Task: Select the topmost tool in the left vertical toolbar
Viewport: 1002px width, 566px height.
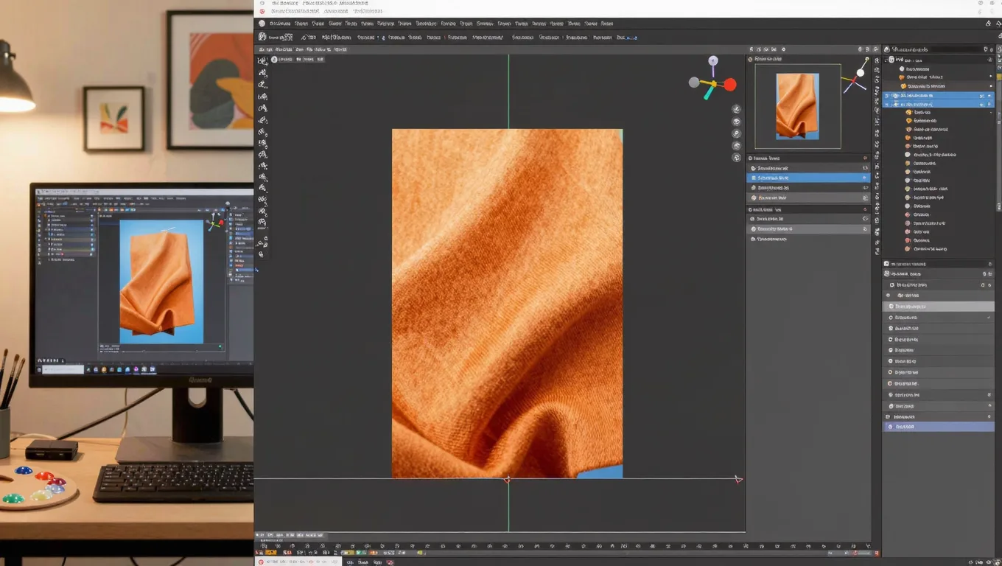Action: [262, 61]
